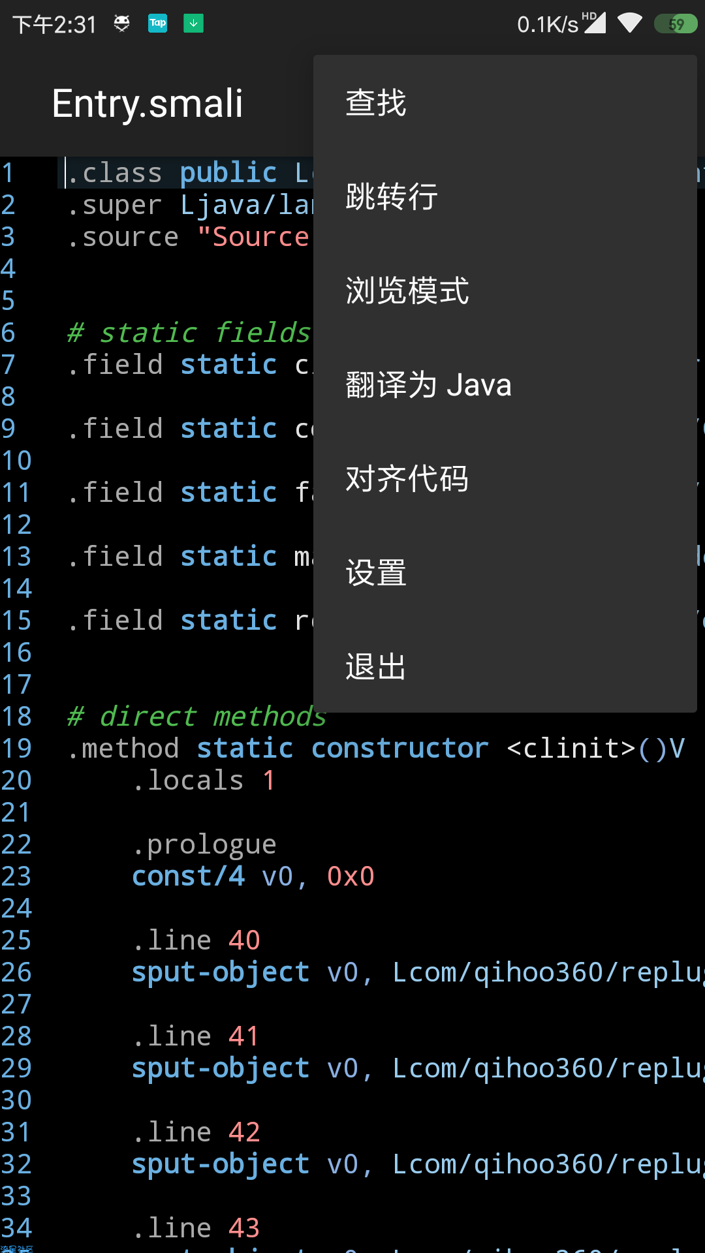Tap the HD signal strength icon
Image resolution: width=705 pixels, height=1253 pixels.
(x=594, y=23)
